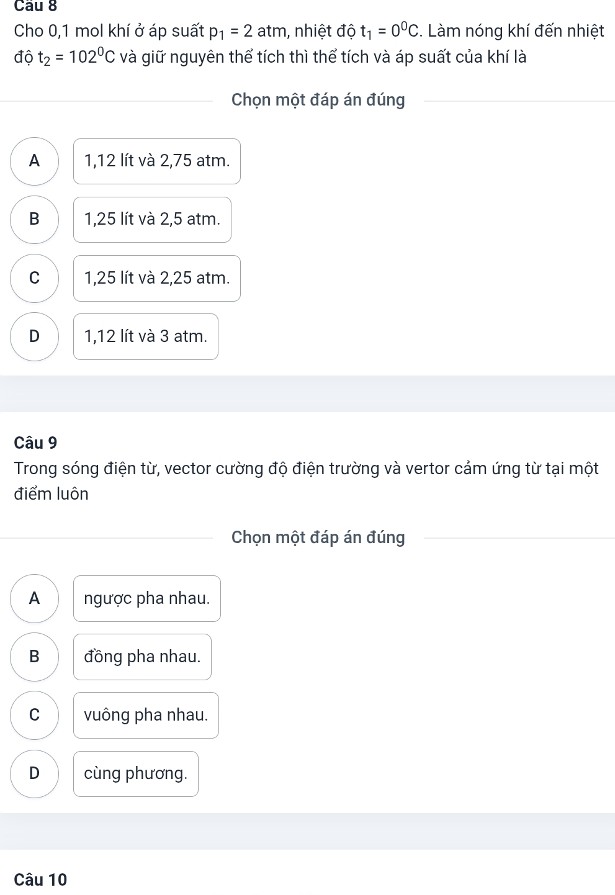
Task: Select circle option D for Câu 8
Action: 35,336
